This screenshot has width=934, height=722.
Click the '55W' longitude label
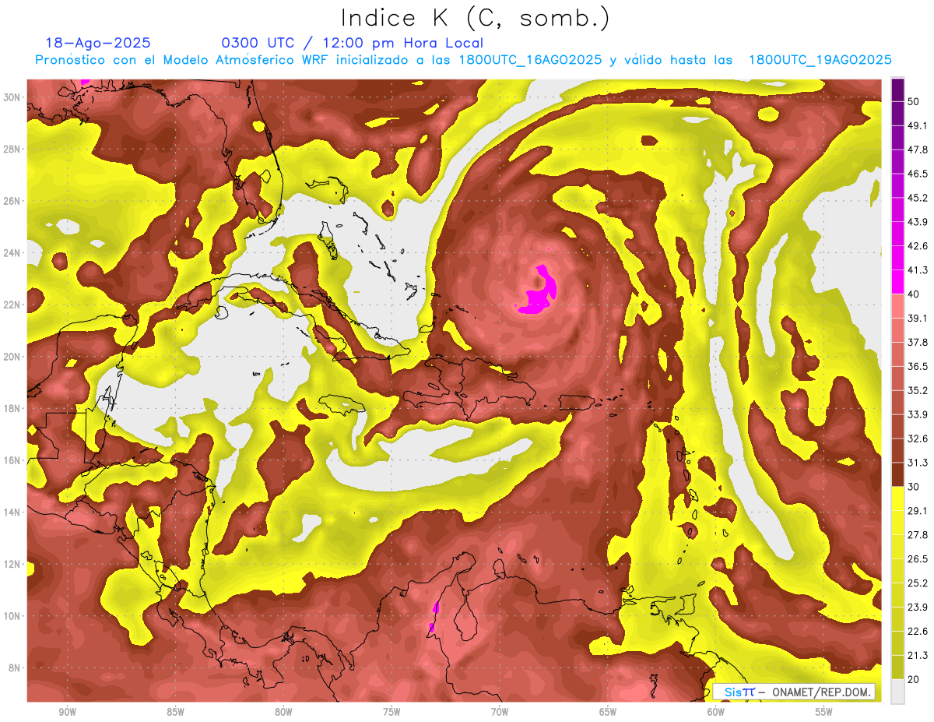click(x=824, y=713)
